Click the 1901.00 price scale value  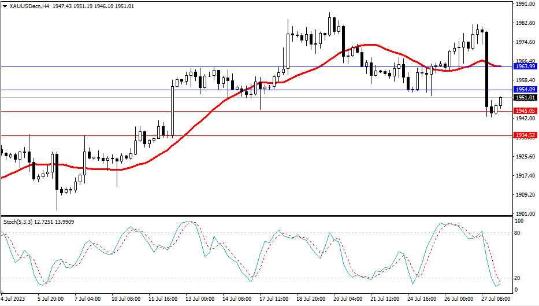(525, 213)
